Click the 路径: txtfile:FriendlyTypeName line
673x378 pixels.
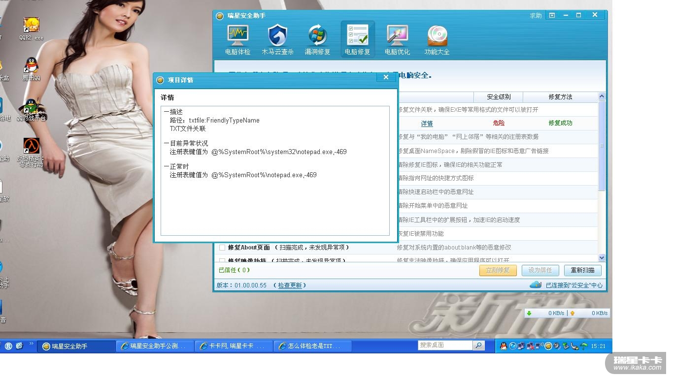pyautogui.click(x=215, y=120)
